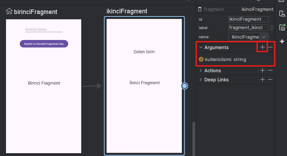287x156 pixels.
Task: Expand the Actions section
Action: pos(200,70)
